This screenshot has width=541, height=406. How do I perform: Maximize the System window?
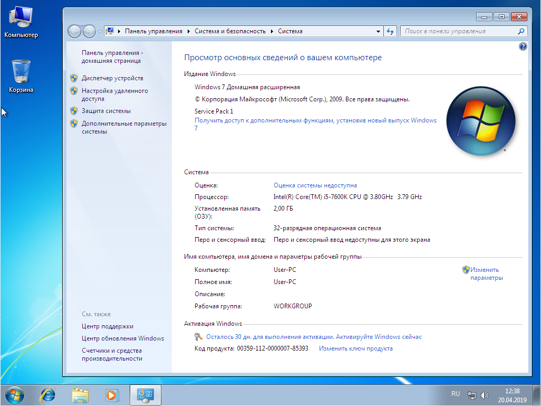501,16
